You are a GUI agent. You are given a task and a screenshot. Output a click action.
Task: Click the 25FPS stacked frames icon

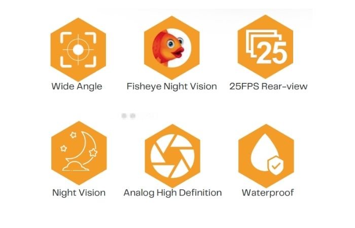click(x=265, y=47)
